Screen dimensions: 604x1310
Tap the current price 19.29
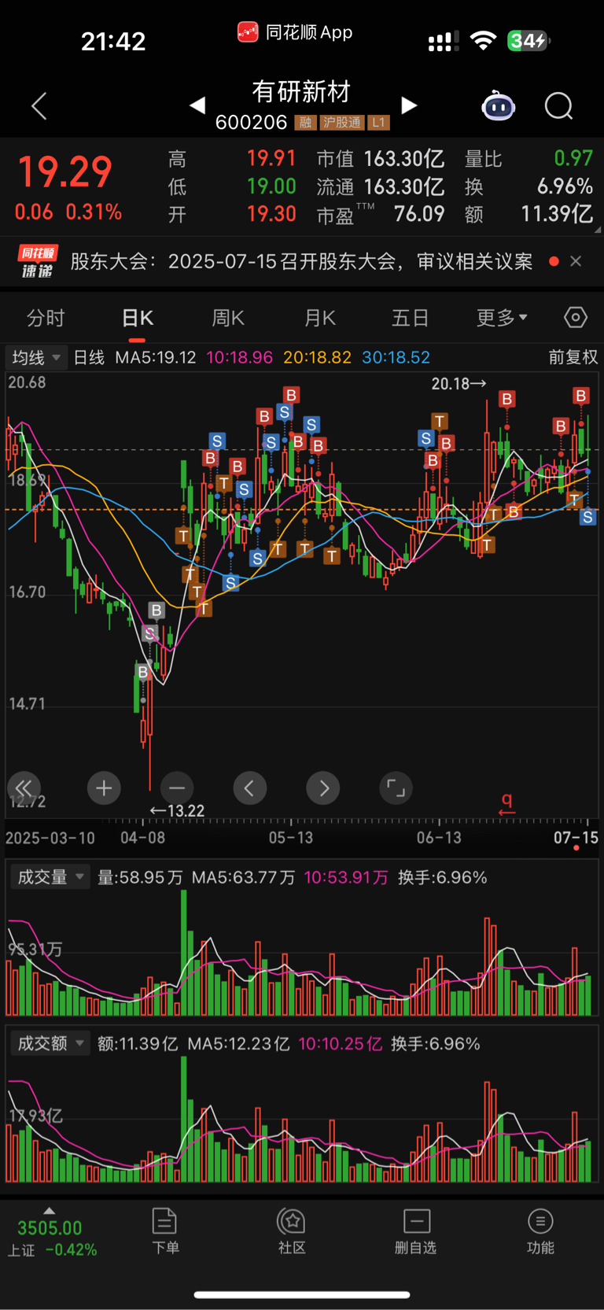[64, 172]
